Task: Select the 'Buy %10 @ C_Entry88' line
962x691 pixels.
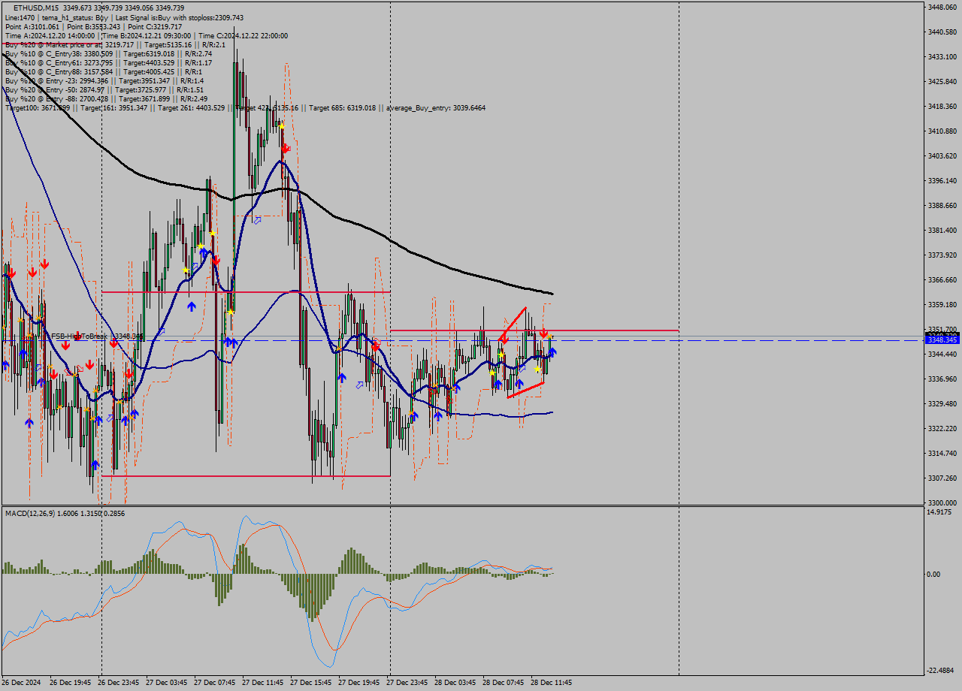Action: click(x=104, y=71)
